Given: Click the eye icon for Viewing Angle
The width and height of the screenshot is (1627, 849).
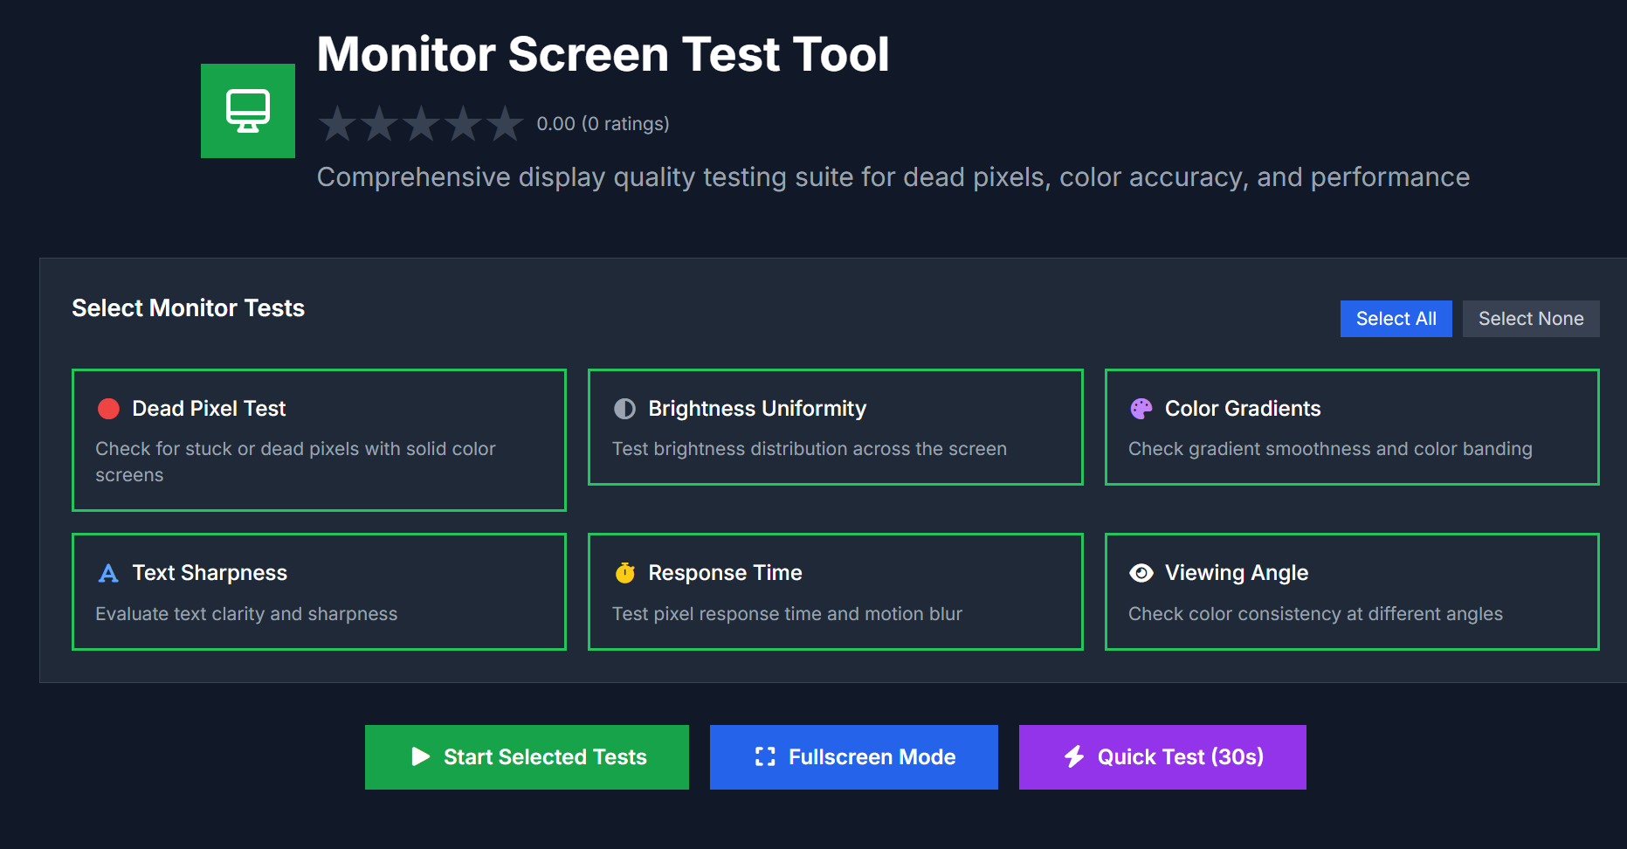Looking at the screenshot, I should click(1141, 573).
